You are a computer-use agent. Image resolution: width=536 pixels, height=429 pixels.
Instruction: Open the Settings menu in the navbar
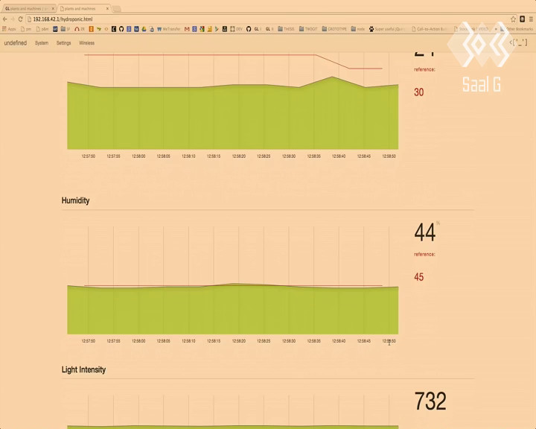63,42
